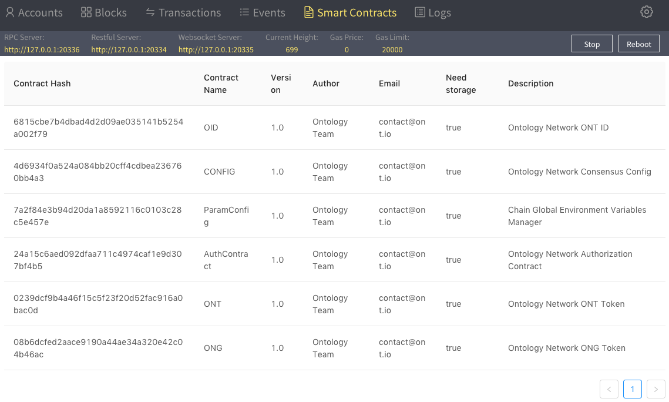Screen dimensions: 669x402
Task: Click 'Ontology Network Authorization Contract' description
Action: pos(570,259)
